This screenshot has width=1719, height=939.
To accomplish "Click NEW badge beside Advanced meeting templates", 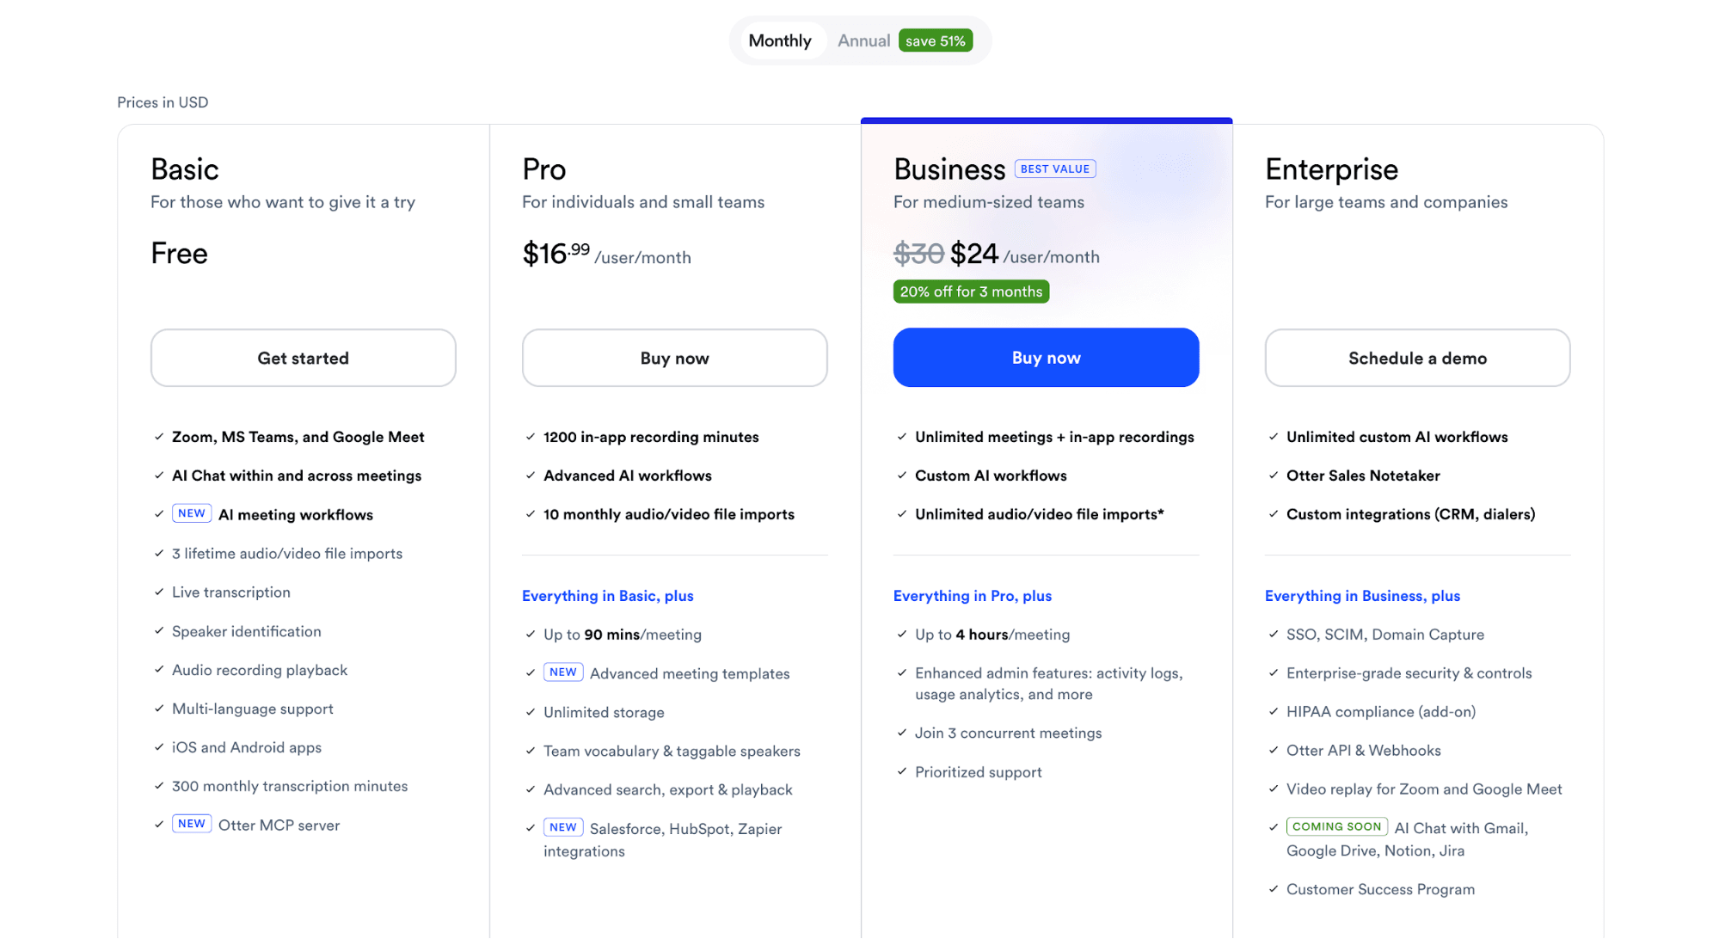I will point(563,672).
